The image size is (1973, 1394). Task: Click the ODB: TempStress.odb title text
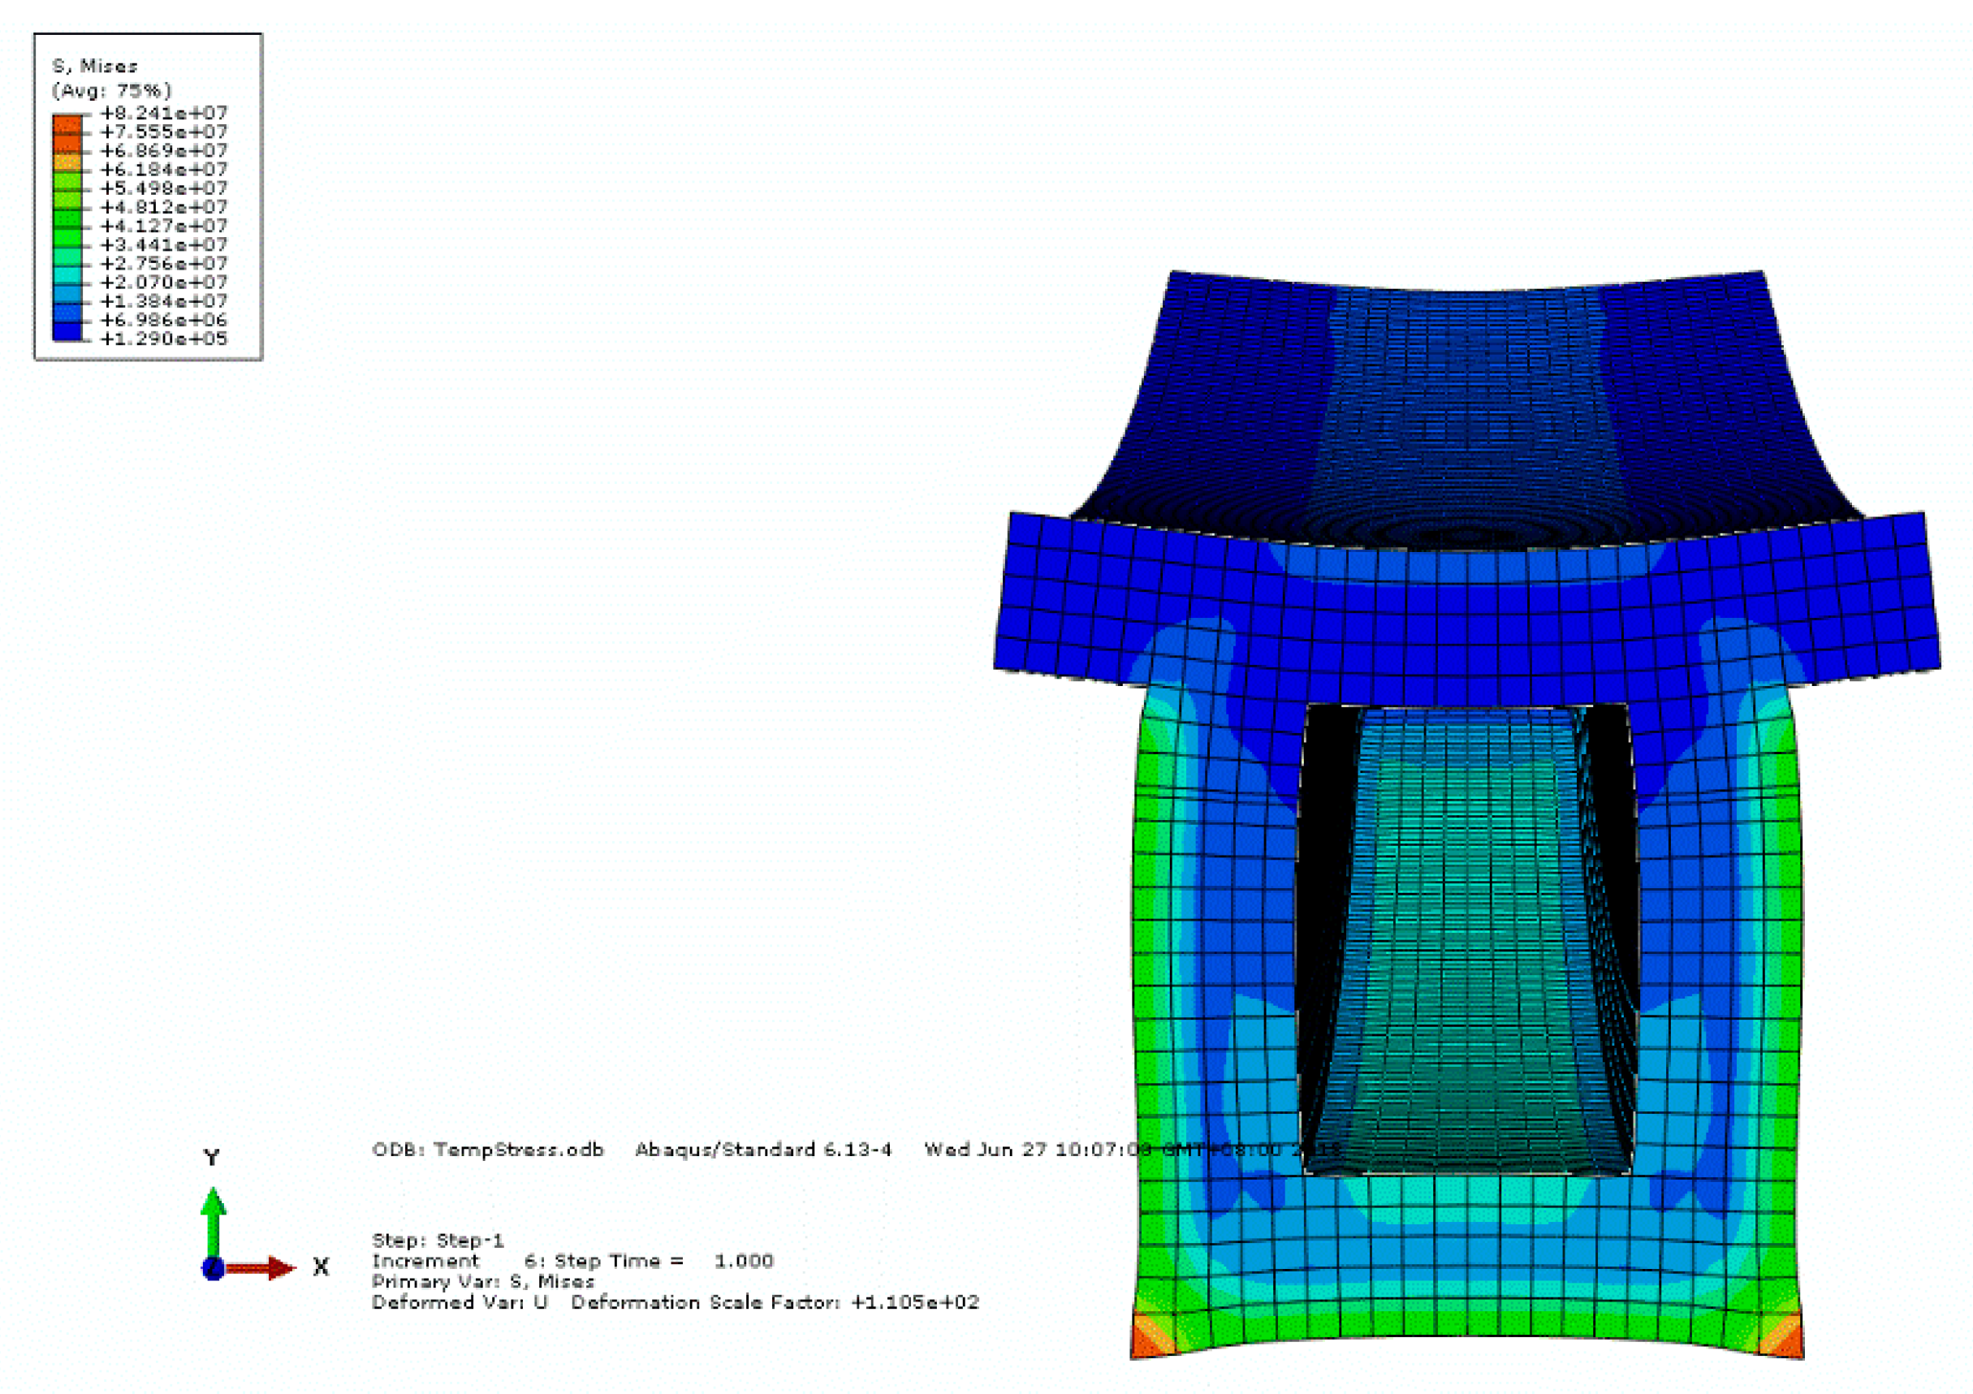487,1149
